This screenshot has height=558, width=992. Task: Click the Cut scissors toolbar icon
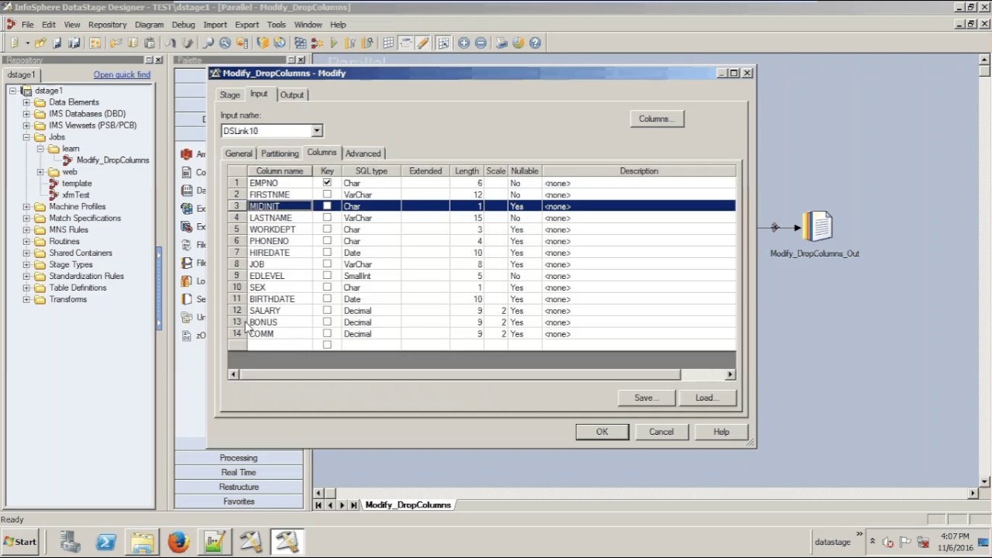[115, 43]
